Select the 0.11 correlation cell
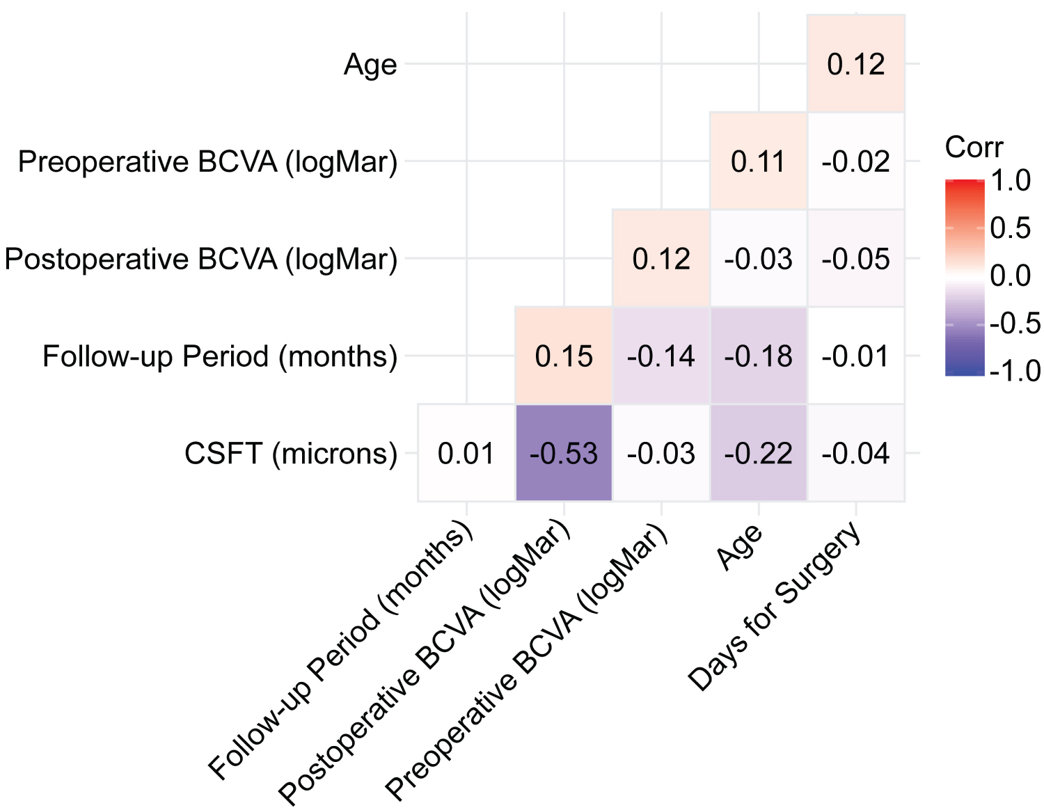Screen dimensions: 1044x810 point(759,161)
